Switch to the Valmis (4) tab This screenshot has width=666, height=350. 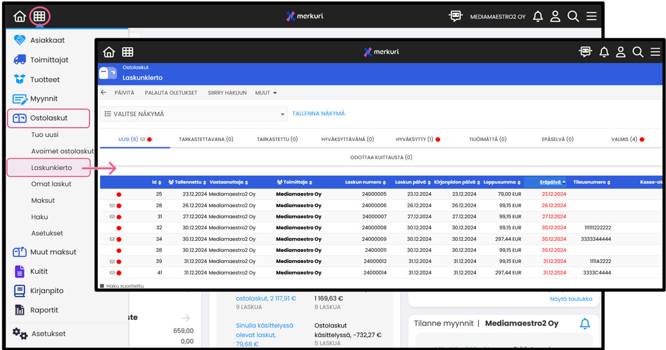pyautogui.click(x=624, y=139)
